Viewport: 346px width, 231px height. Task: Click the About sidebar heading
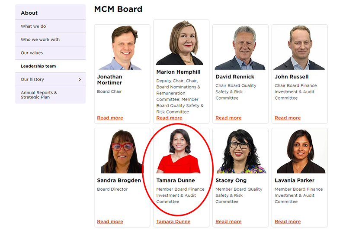[29, 13]
